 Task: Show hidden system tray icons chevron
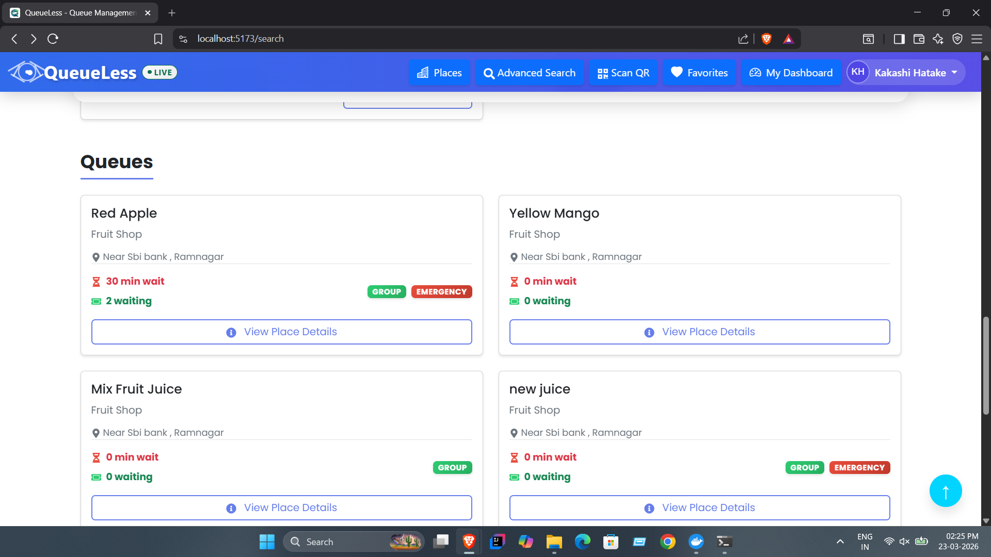click(x=840, y=542)
